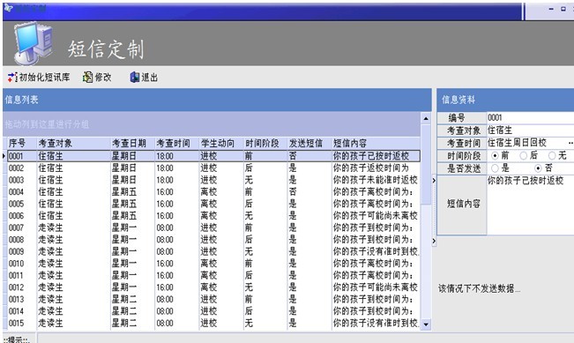Click the 修改 edit icon
Viewport: 574px width, 343px height.
pyautogui.click(x=87, y=78)
